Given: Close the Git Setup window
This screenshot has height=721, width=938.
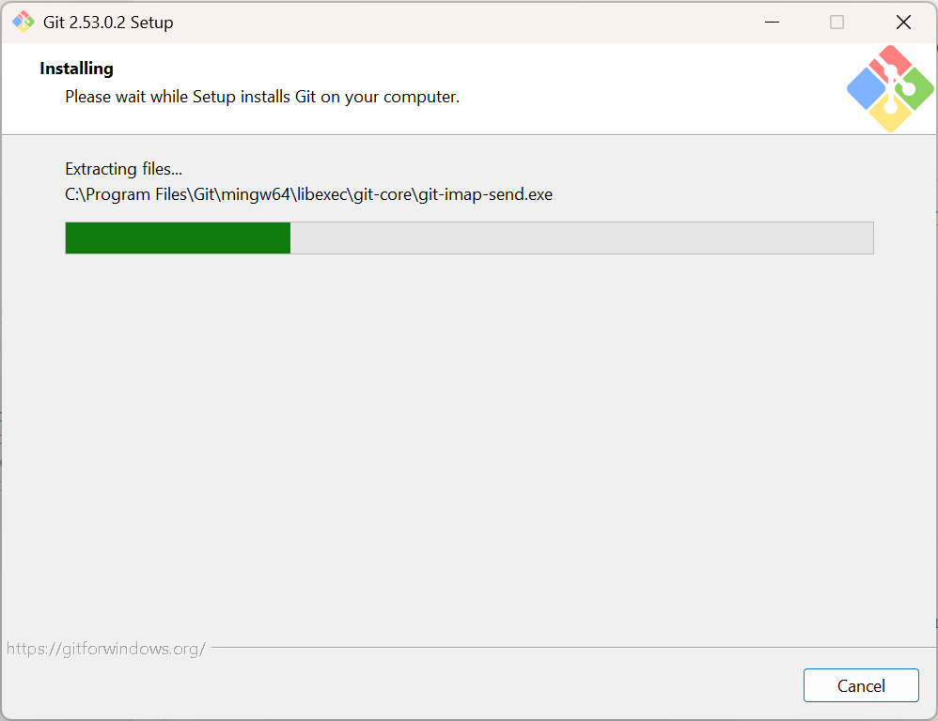Looking at the screenshot, I should [903, 23].
